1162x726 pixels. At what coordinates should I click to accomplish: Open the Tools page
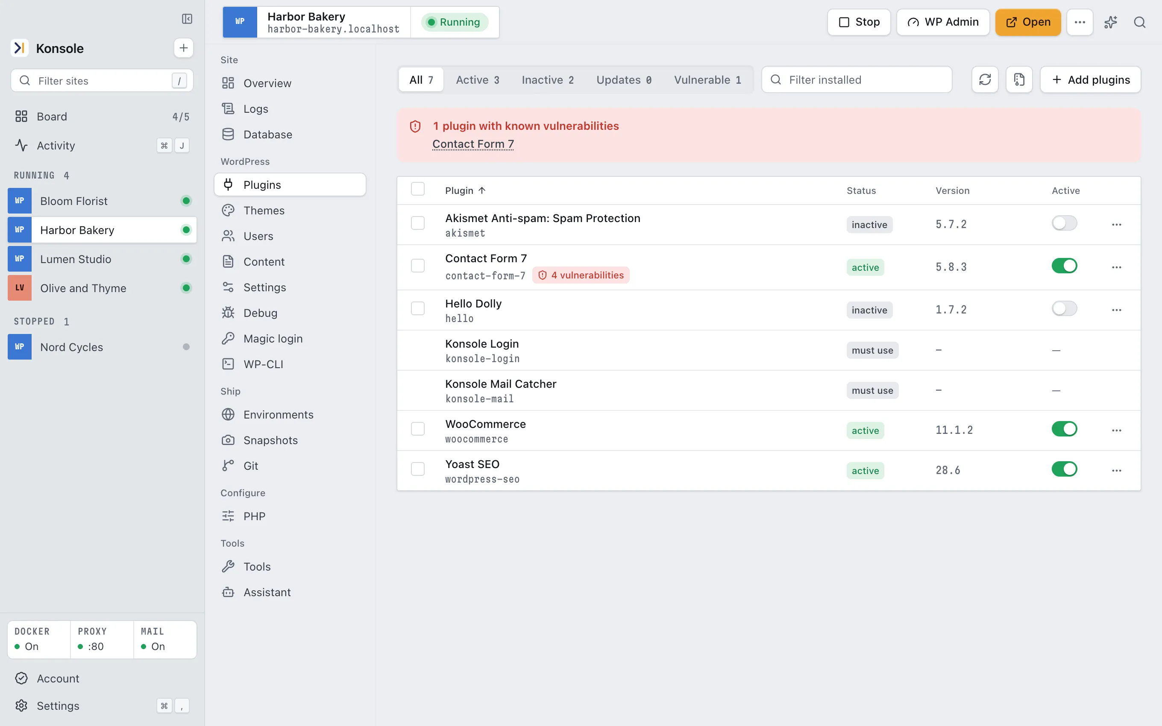click(290, 567)
